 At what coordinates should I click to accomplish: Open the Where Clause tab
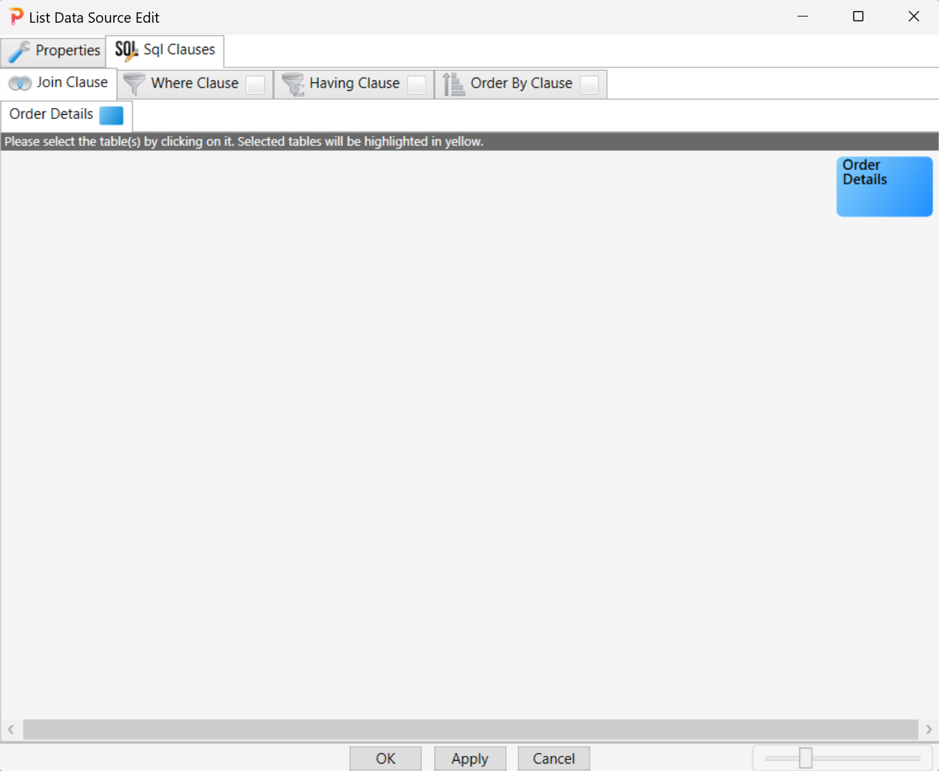[x=195, y=83]
